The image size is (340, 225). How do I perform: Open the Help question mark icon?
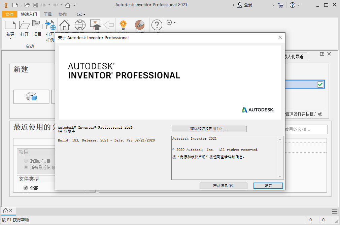click(x=157, y=25)
